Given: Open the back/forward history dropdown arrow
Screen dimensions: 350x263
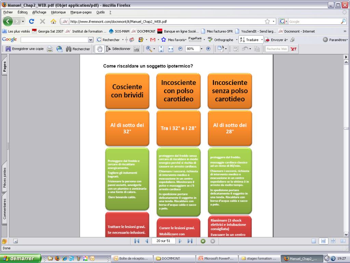Looking at the screenshot, I should coord(23,22).
